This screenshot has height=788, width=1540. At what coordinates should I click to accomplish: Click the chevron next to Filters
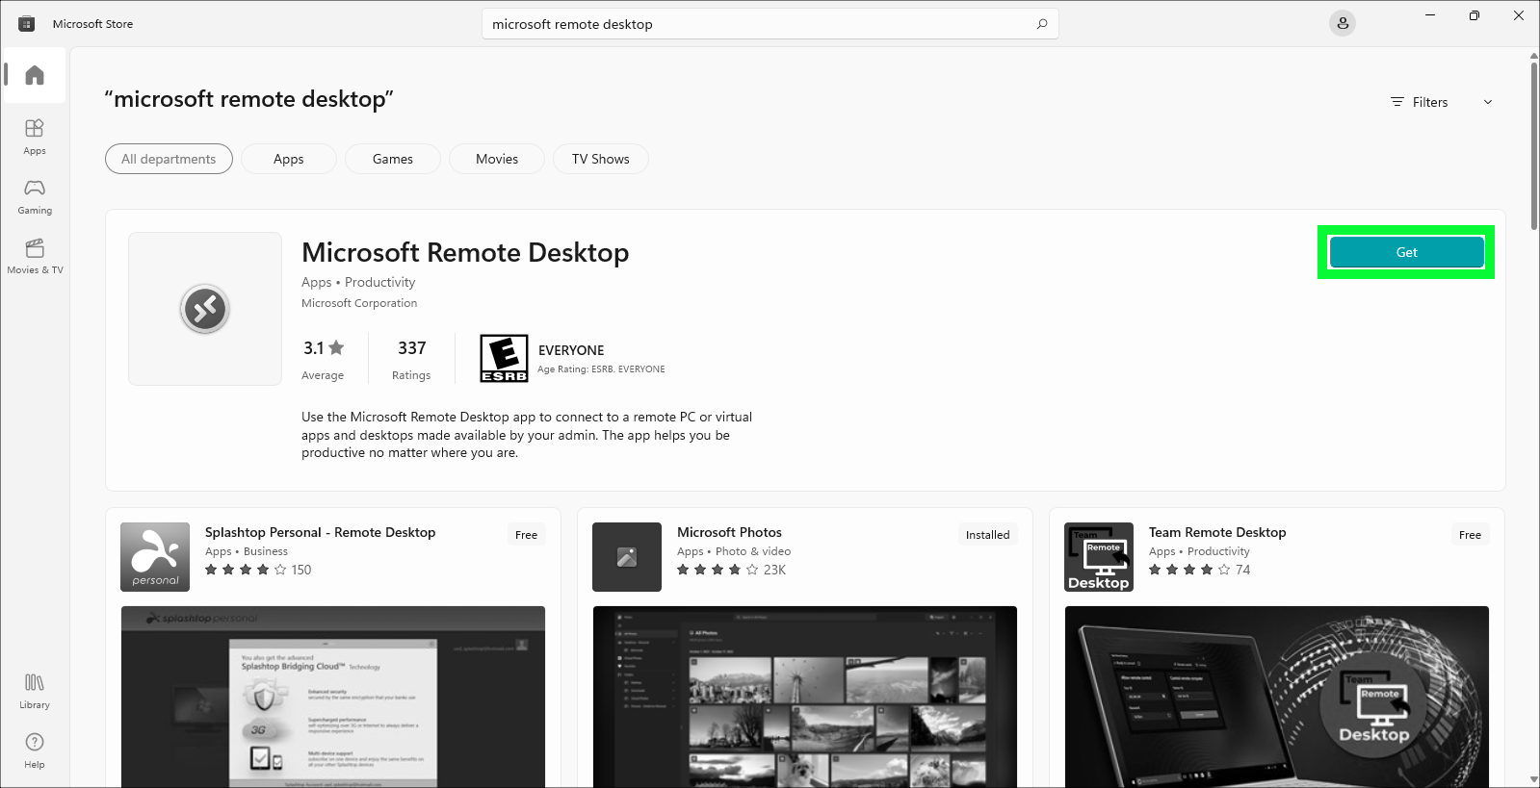(1487, 102)
